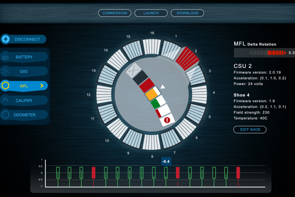Click the Download button
Image resolution: width=295 pixels, height=197 pixels.
[187, 13]
